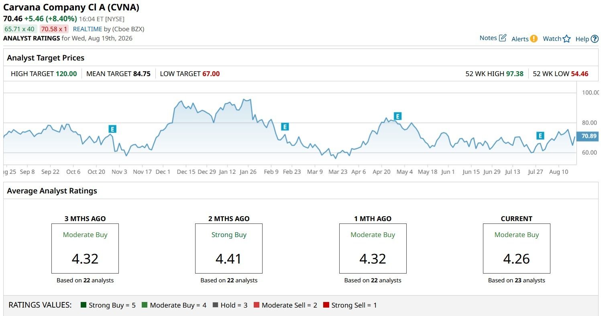Image resolution: width=601 pixels, height=316 pixels.
Task: Click the price change +5.46 (+8.40%)
Action: [51, 18]
